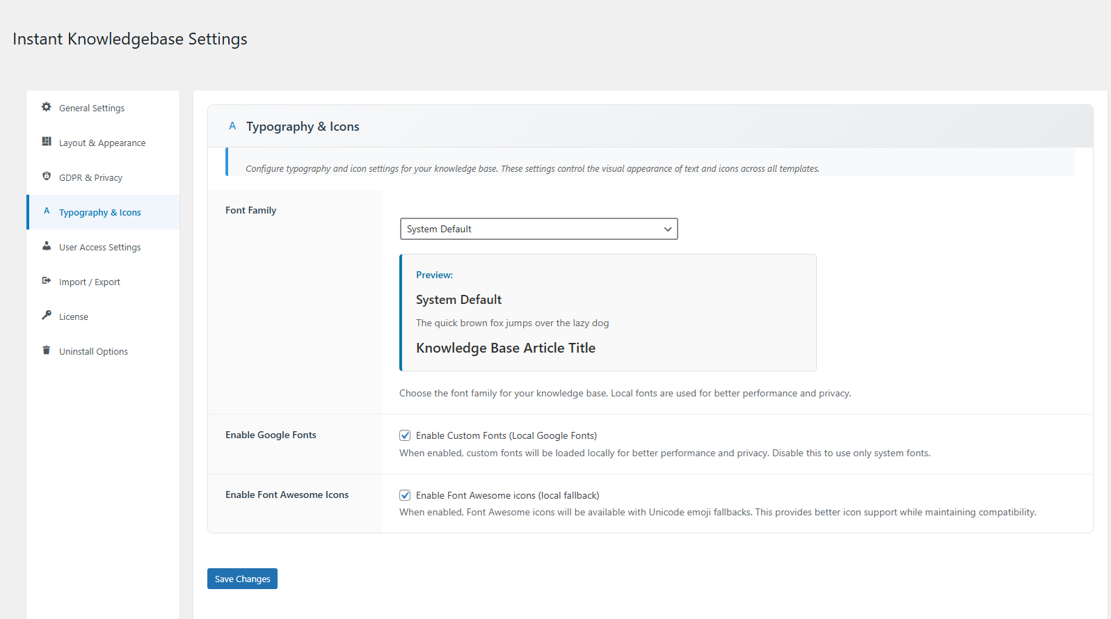Open Import / Export tab
Screen dimensions: 1111x619
click(x=103, y=282)
